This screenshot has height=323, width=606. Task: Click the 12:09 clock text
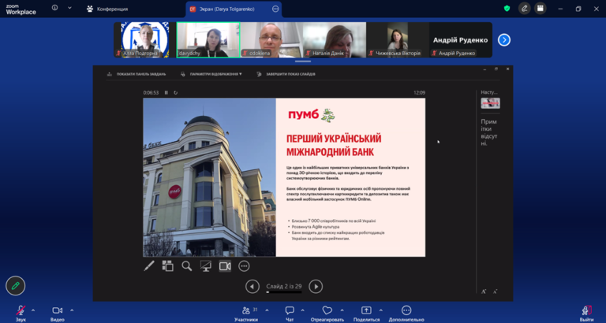click(x=419, y=93)
